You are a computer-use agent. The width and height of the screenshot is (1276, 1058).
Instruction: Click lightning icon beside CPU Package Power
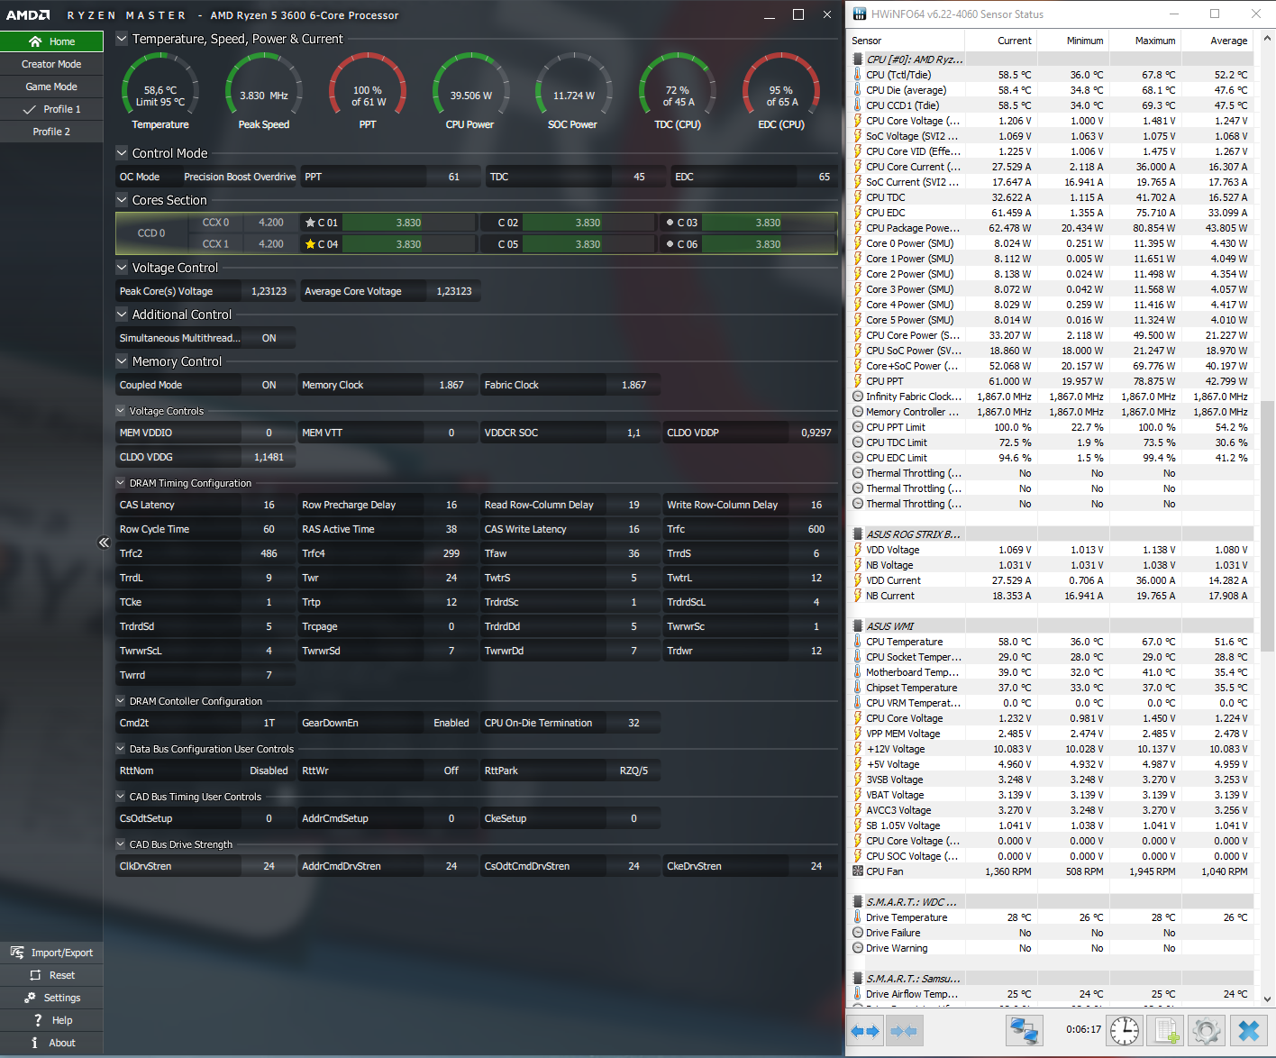coord(857,228)
